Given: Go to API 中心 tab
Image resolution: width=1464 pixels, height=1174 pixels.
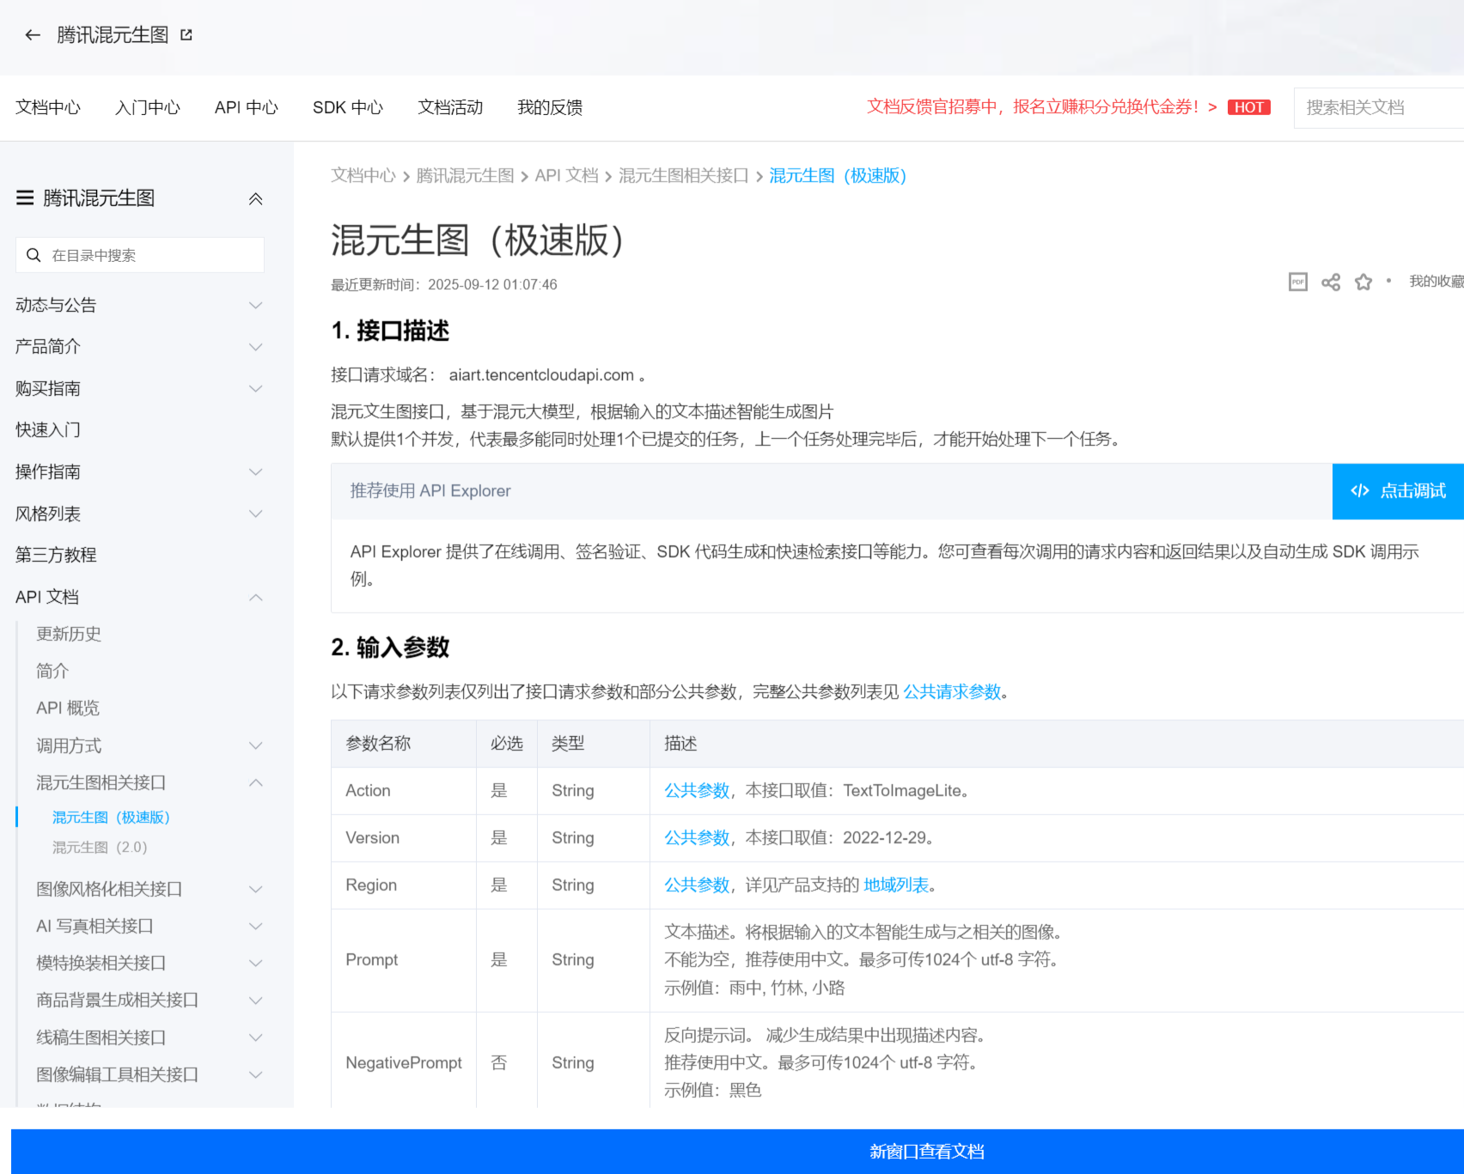Looking at the screenshot, I should [x=247, y=107].
